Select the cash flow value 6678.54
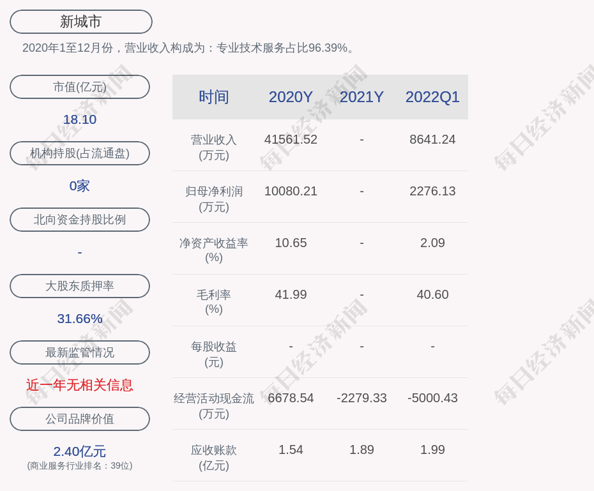Screen dimensions: 594x491 tap(291, 398)
